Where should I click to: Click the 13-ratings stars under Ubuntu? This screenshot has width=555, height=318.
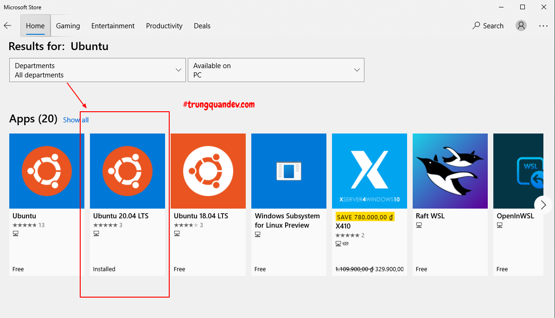click(25, 225)
